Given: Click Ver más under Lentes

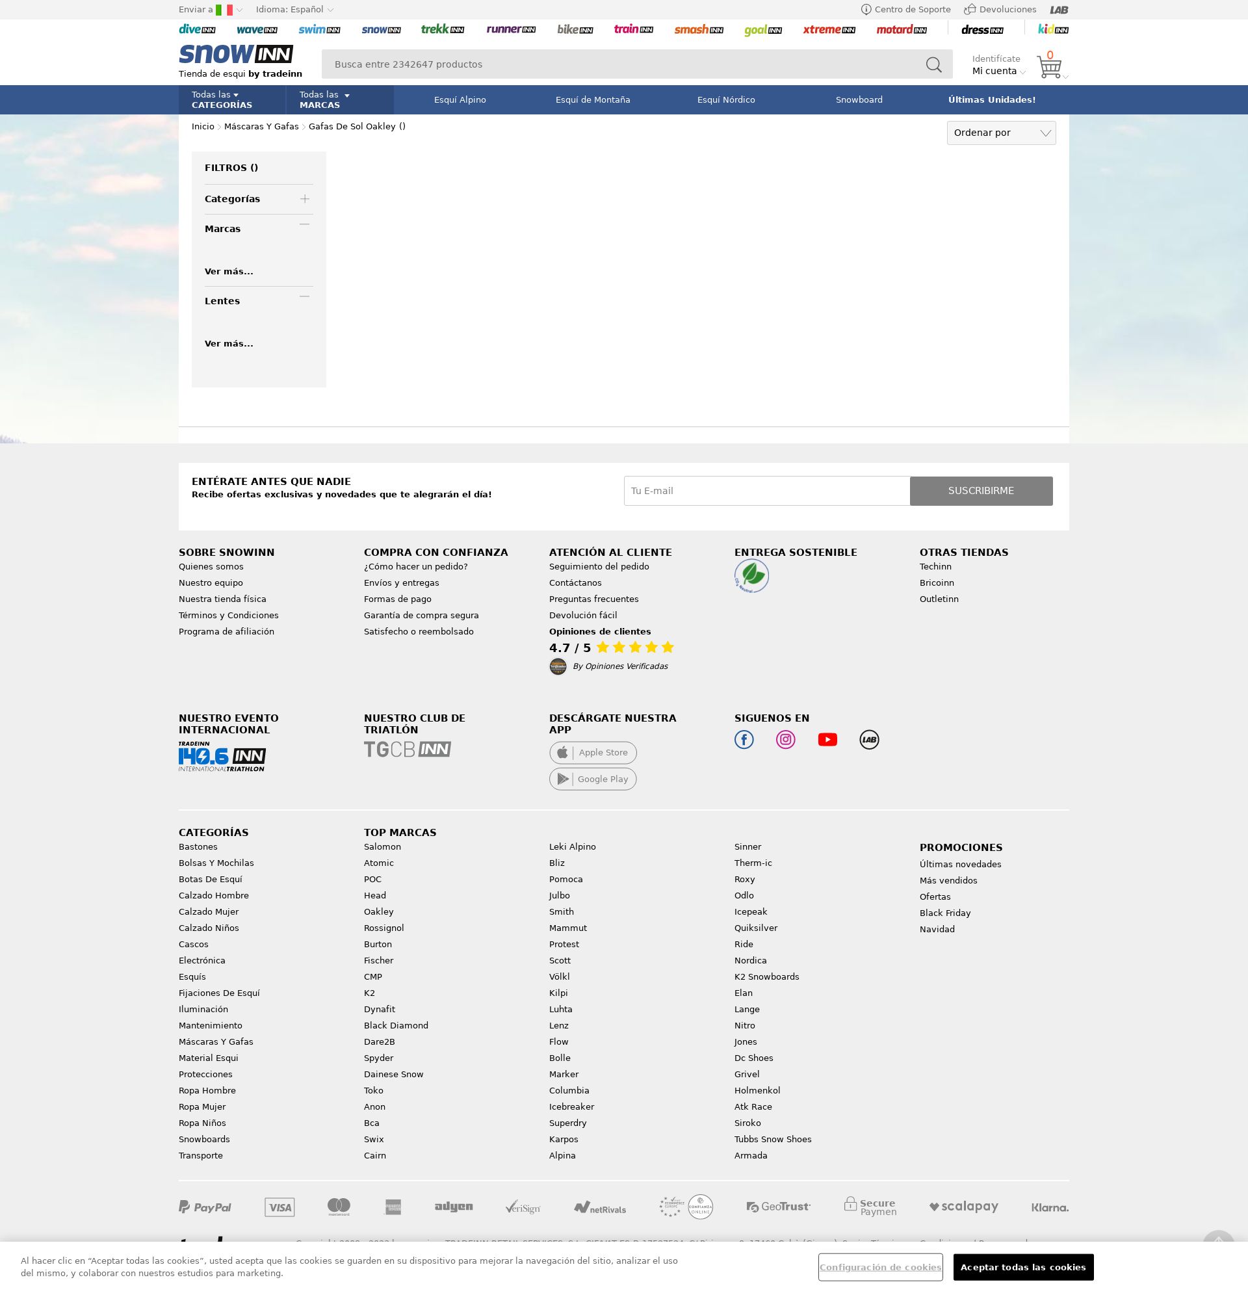Looking at the screenshot, I should (x=229, y=343).
